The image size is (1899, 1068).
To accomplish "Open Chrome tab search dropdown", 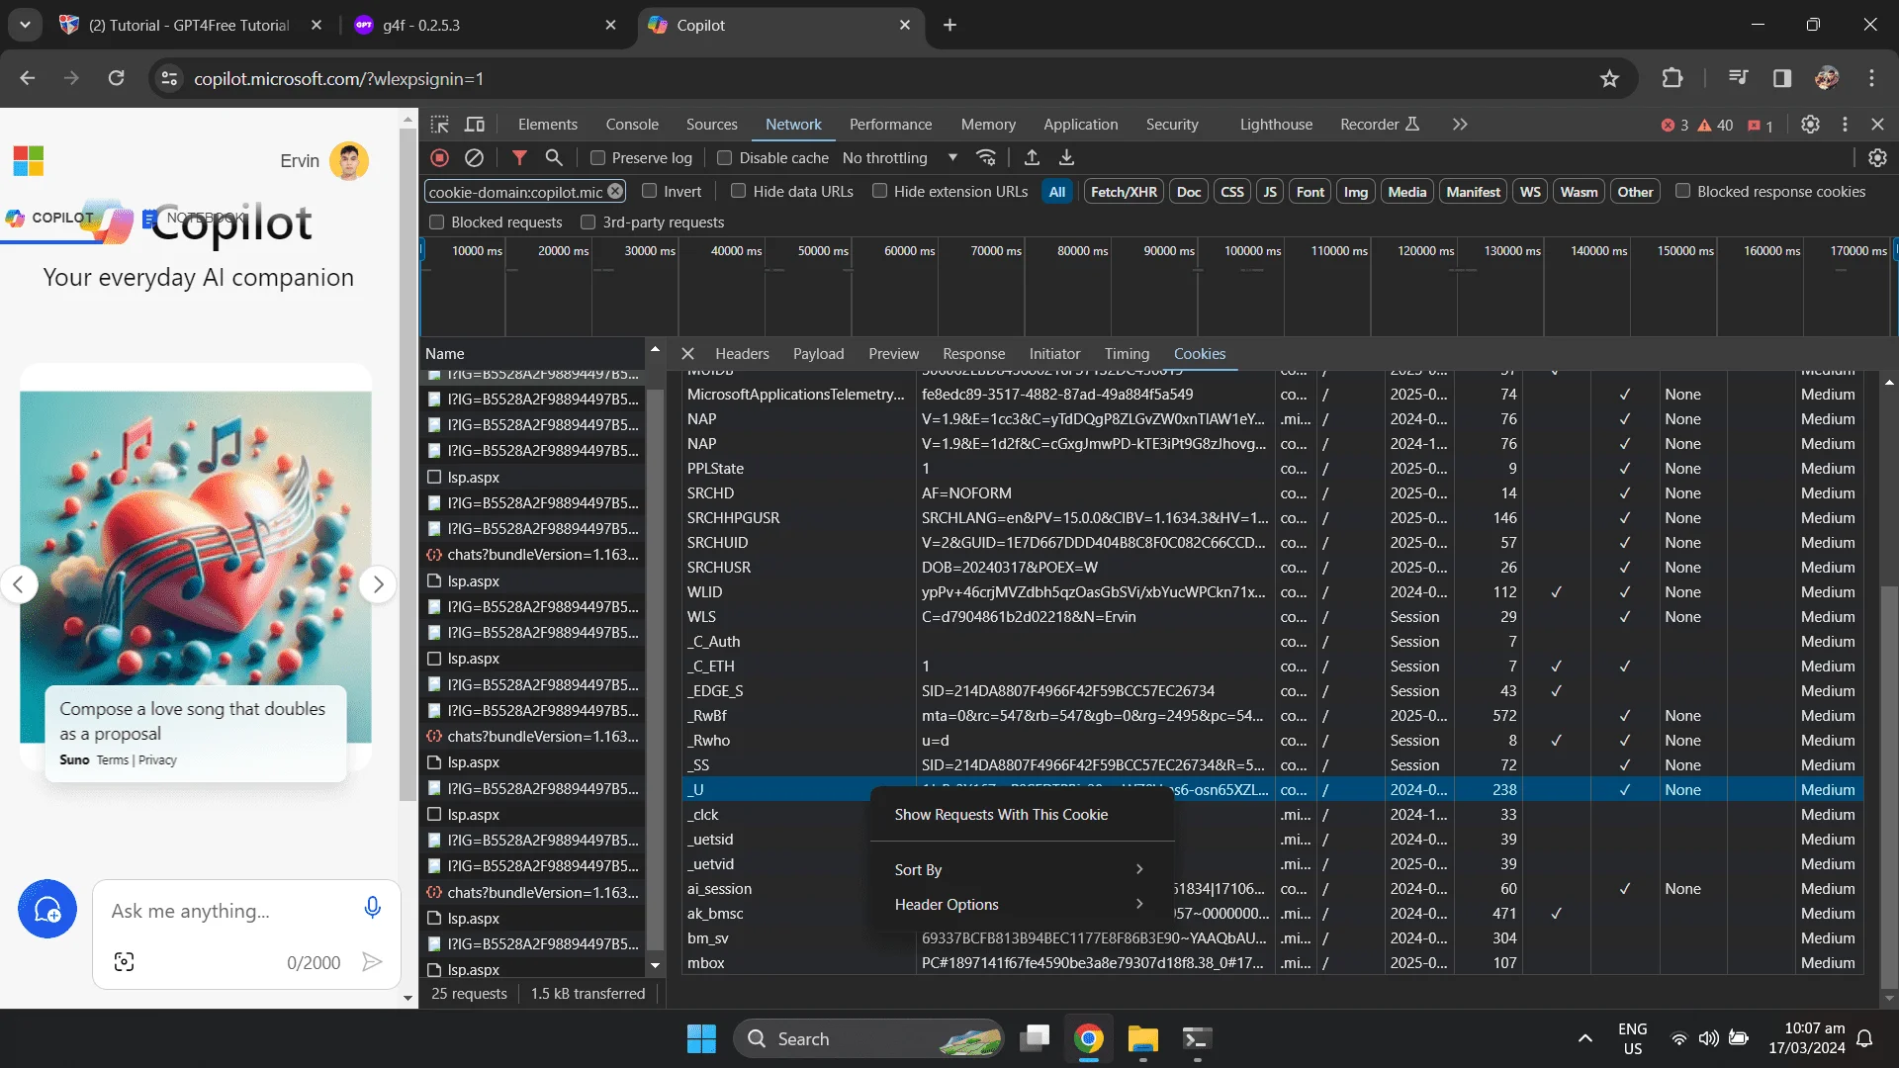I will [25, 25].
